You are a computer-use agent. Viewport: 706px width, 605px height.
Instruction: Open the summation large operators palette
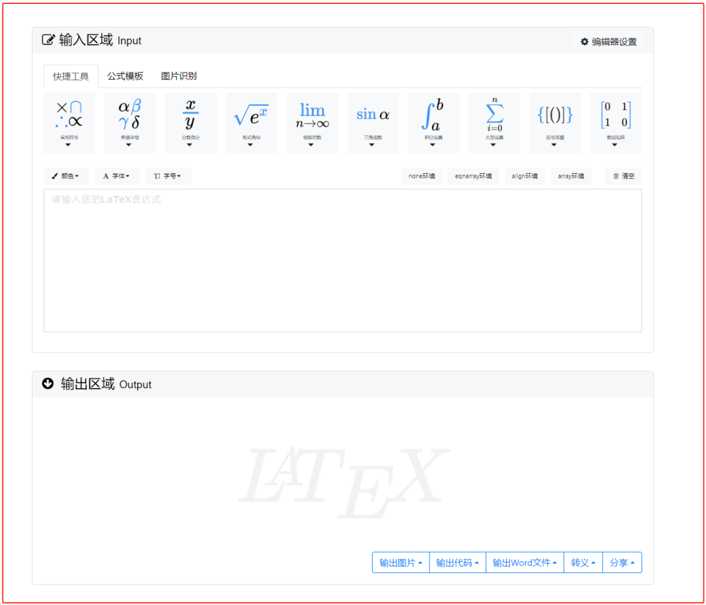494,122
